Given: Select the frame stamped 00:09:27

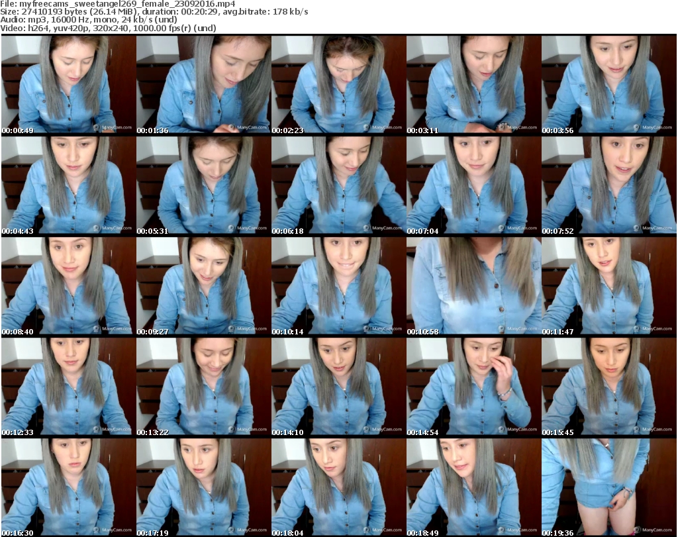Looking at the screenshot, I should [204, 286].
